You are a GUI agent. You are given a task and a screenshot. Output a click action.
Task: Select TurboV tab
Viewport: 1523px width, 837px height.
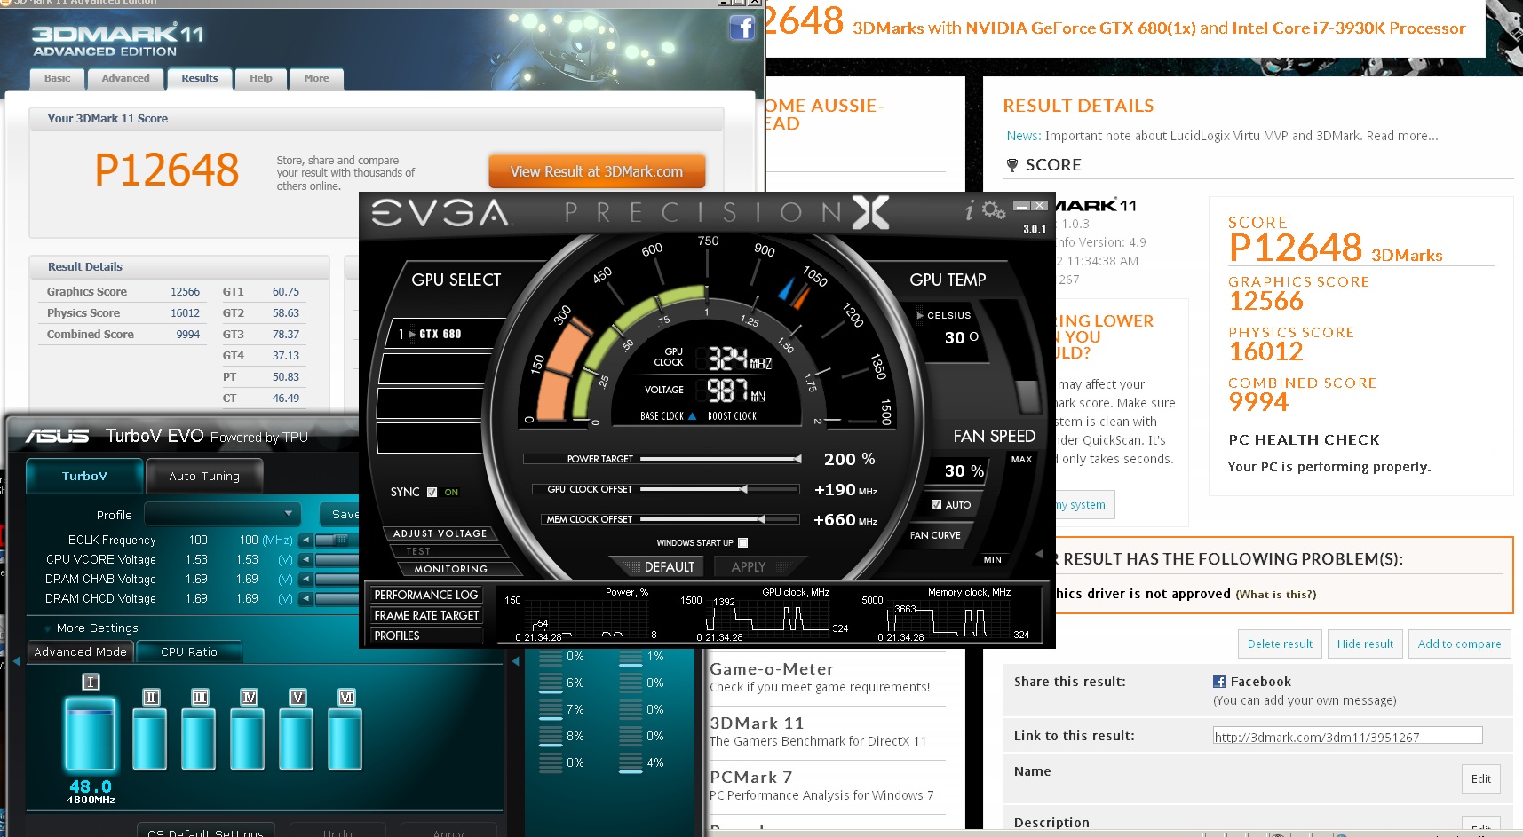click(x=84, y=476)
